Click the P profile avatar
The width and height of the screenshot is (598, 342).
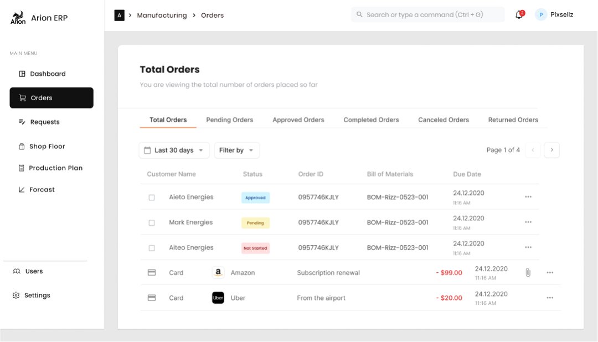[541, 14]
